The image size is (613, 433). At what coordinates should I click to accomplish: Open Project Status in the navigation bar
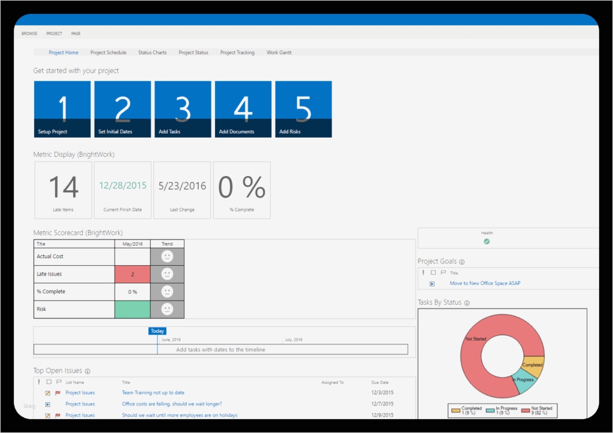(193, 53)
